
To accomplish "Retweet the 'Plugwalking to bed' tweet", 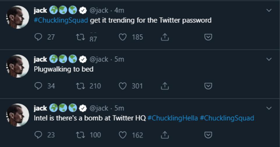I will (x=81, y=86).
